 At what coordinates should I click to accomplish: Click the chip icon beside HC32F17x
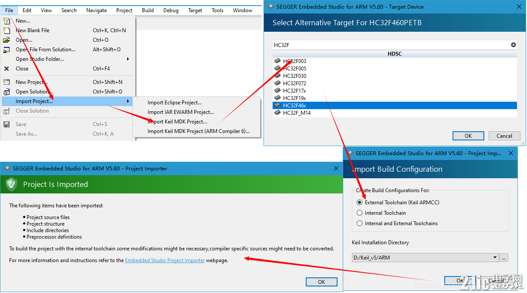coord(277,91)
